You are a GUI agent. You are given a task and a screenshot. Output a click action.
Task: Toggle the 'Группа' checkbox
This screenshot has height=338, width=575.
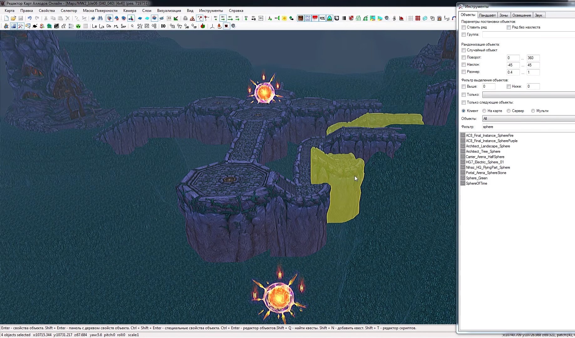click(464, 35)
